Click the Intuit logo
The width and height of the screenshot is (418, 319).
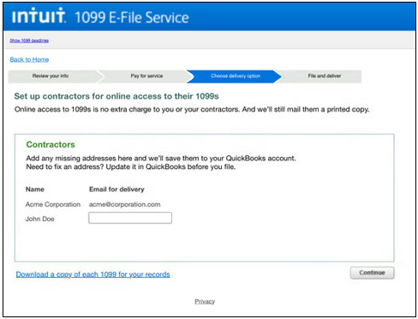pyautogui.click(x=39, y=15)
